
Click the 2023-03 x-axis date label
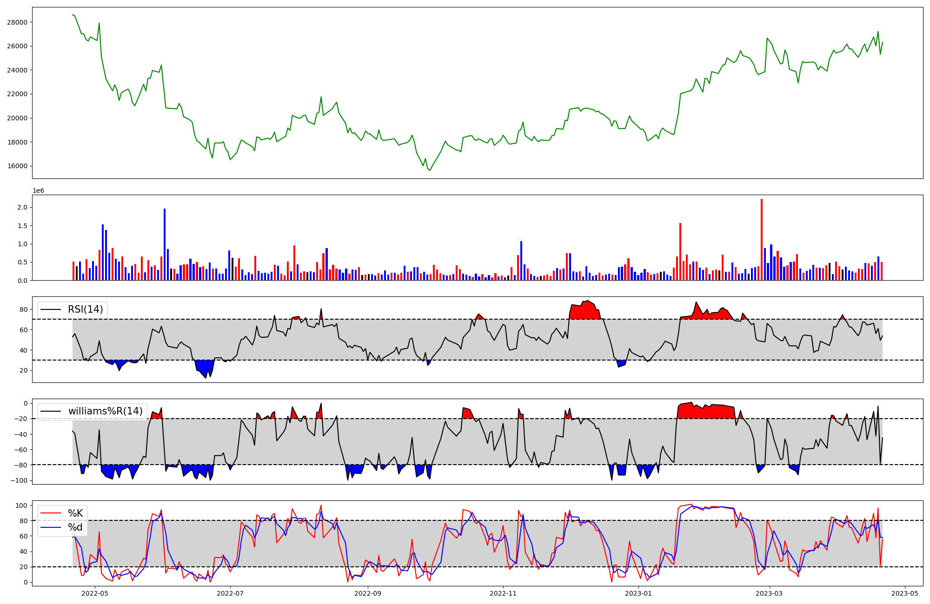769,593
